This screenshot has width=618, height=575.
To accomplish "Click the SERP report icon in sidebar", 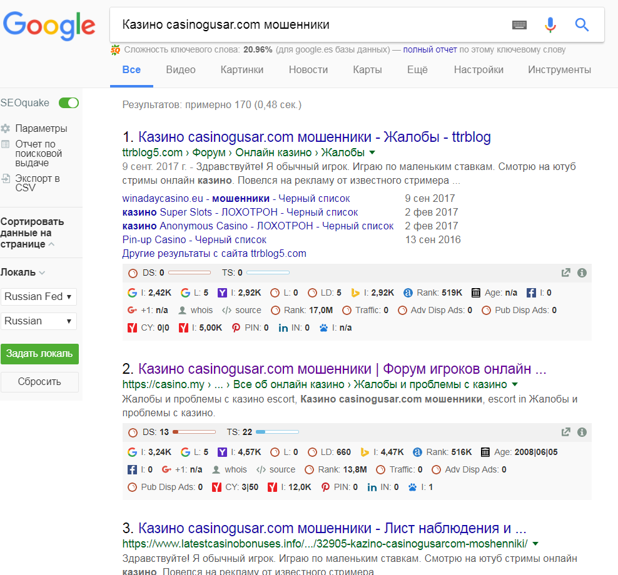I will point(6,144).
